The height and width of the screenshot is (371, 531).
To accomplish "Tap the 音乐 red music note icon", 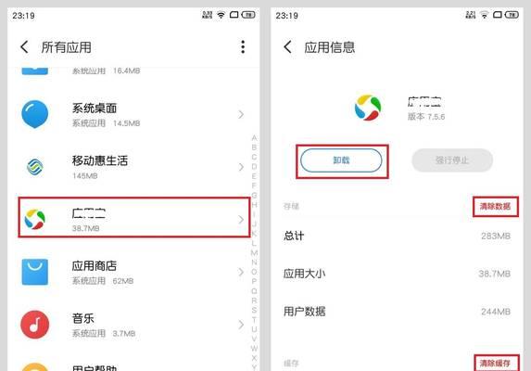I will [x=35, y=325].
